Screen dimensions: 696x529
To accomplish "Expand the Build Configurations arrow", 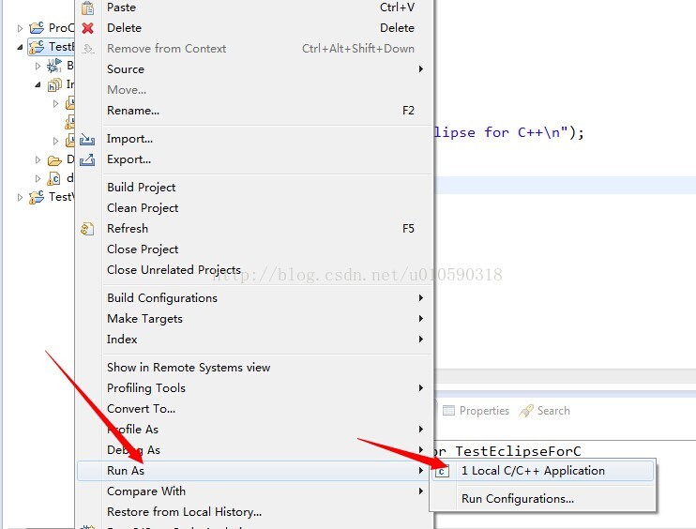I will 421,297.
